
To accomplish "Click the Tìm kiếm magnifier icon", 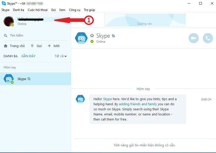I will [x=6, y=35].
